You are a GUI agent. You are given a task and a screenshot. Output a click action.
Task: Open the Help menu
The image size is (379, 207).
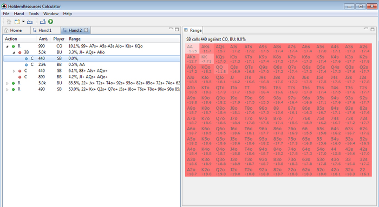(68, 14)
